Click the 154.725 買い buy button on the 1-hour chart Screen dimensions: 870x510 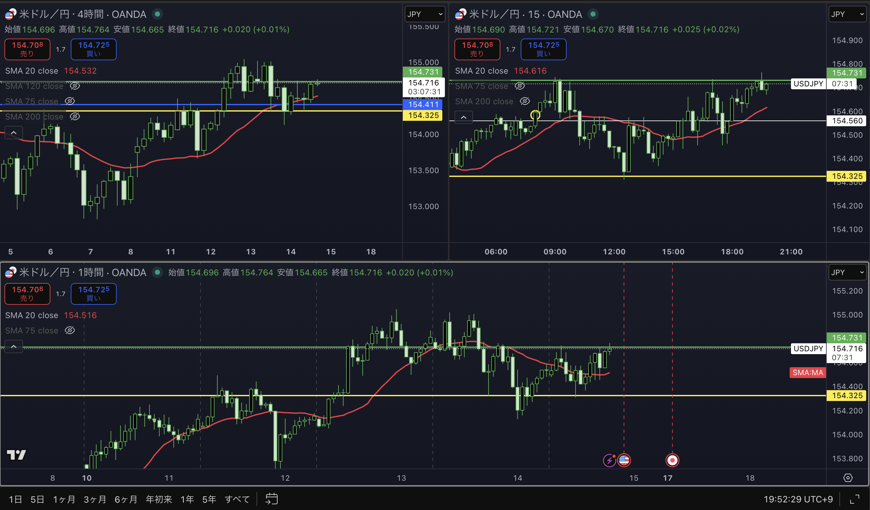point(94,294)
